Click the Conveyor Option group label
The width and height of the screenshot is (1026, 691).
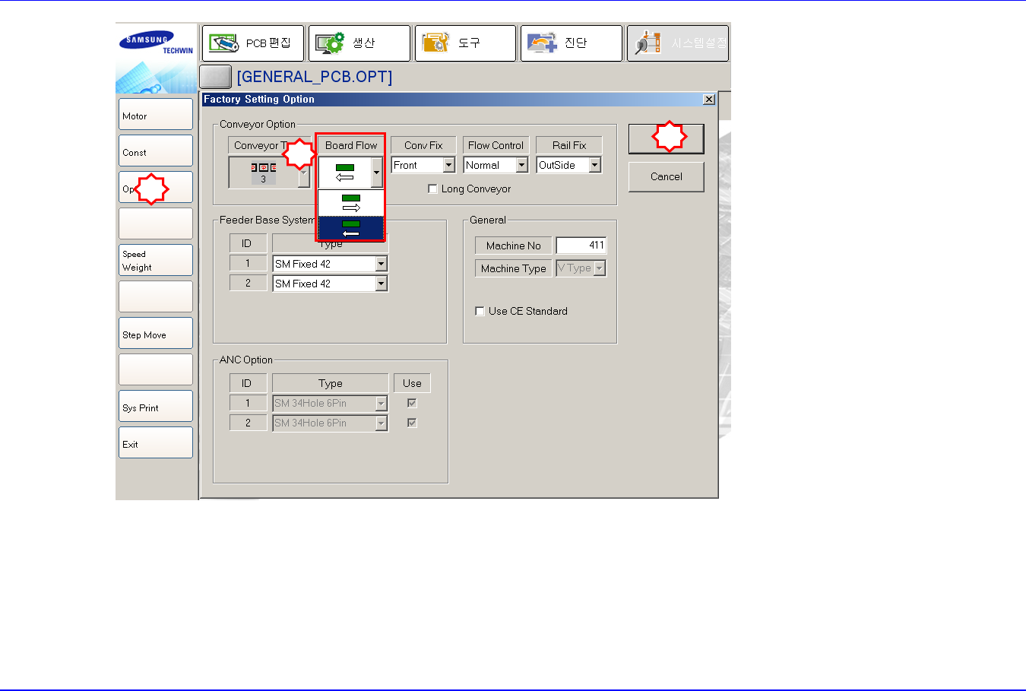pyautogui.click(x=258, y=125)
